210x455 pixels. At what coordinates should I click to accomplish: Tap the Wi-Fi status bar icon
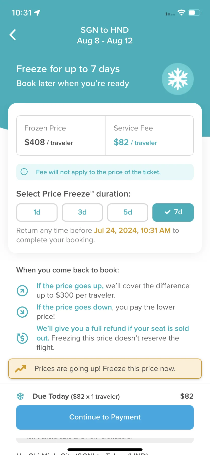[x=181, y=12]
